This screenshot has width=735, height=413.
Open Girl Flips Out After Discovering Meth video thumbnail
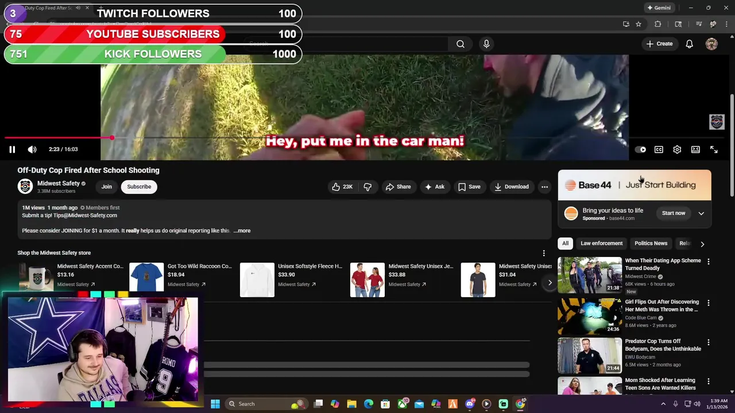click(590, 316)
